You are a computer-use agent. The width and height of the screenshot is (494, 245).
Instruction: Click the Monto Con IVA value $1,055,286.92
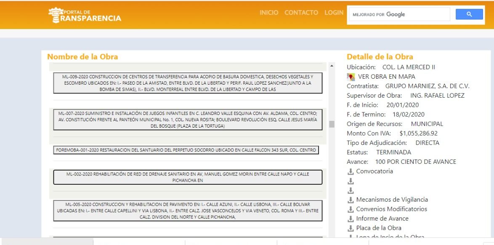[418, 133]
